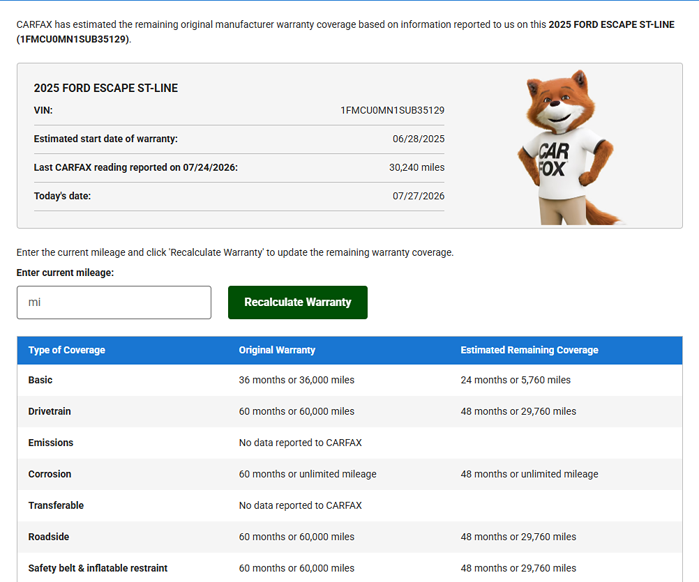699x582 pixels.
Task: Click today's date value 07/27/2026
Action: [419, 196]
